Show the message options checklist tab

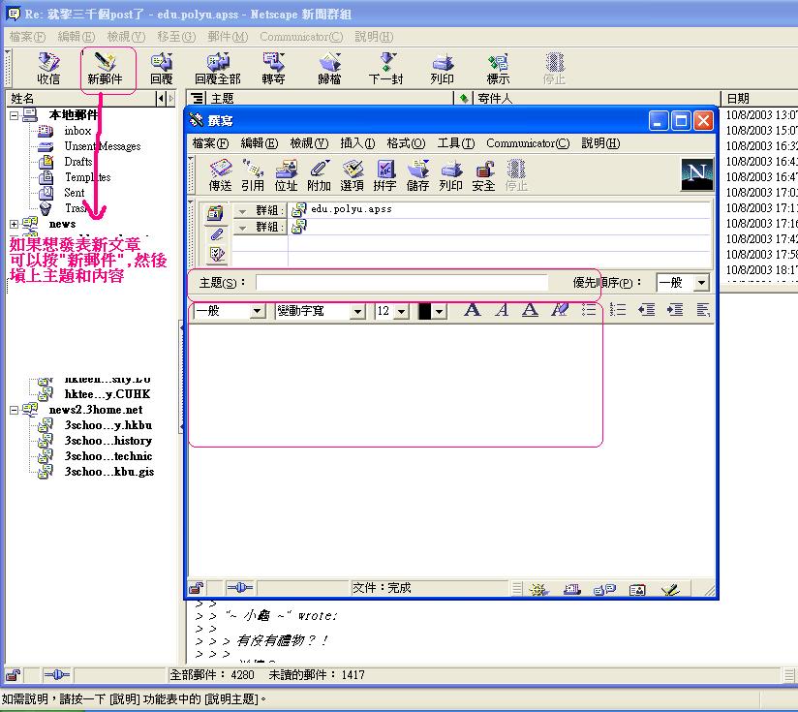pos(216,254)
